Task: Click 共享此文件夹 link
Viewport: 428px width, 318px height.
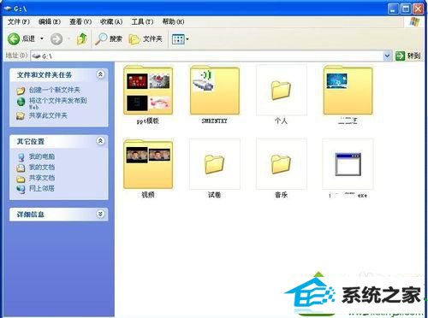Action: tap(48, 115)
